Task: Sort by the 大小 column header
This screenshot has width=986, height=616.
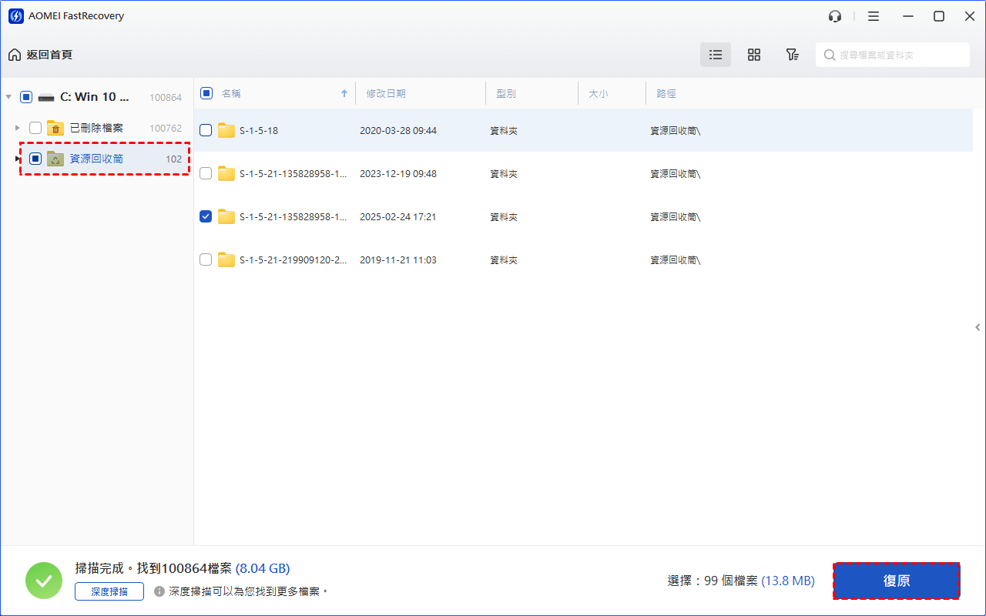Action: [599, 93]
